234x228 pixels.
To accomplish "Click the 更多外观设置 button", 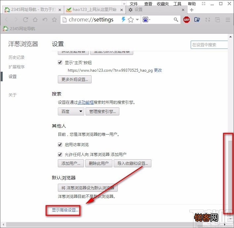I will [x=75, y=79].
